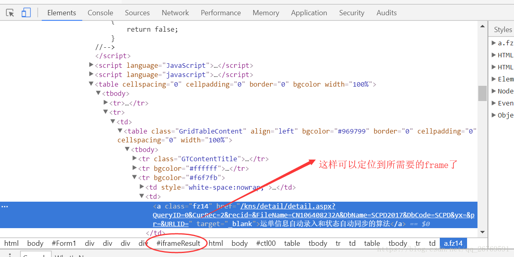Open the three-dot menu on the highlighted row
The image size is (514, 257).
point(5,206)
